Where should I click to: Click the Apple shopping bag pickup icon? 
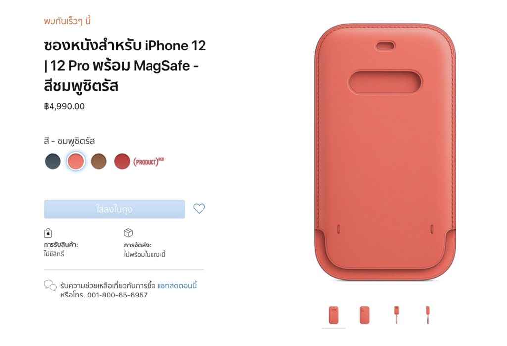click(x=48, y=233)
